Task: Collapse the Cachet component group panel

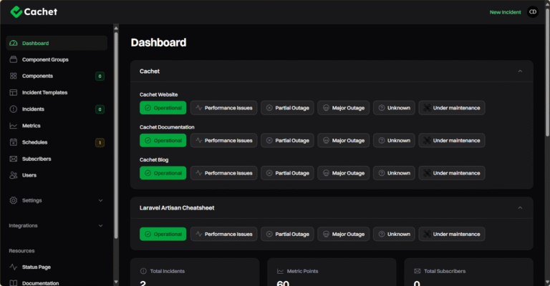Action: (520, 71)
